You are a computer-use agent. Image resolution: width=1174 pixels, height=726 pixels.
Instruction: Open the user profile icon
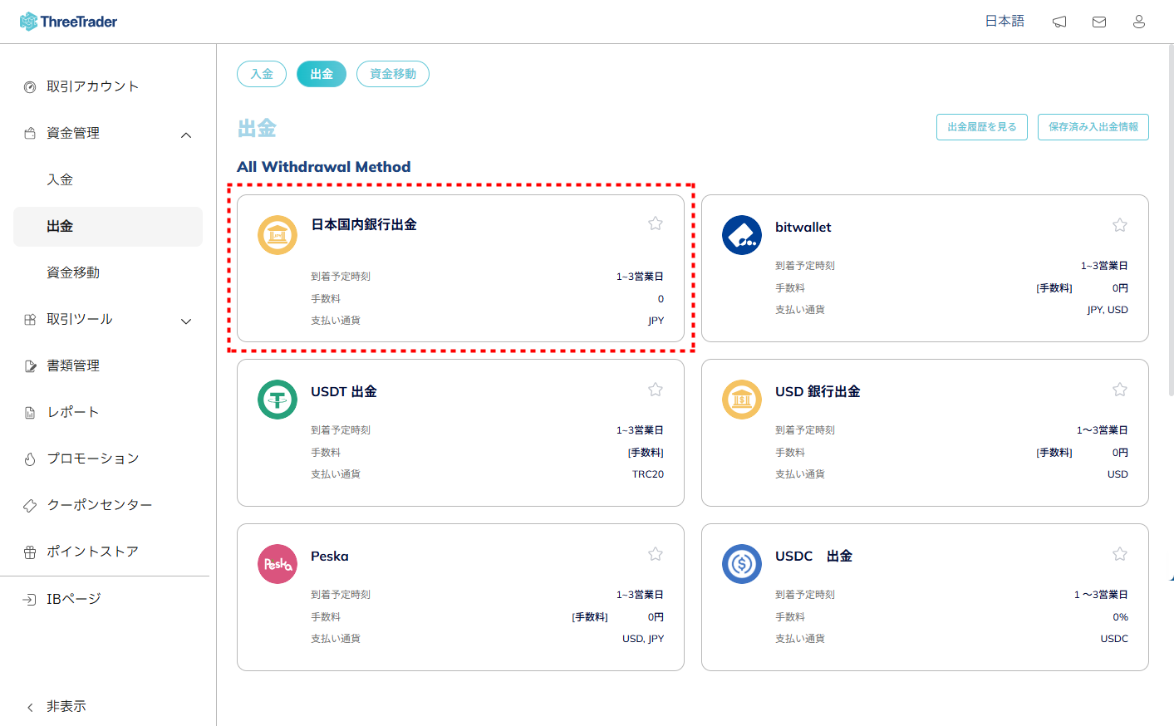point(1139,22)
